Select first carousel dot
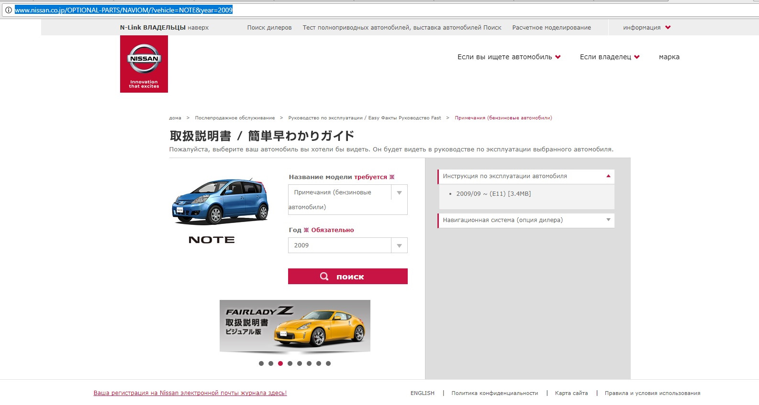 pyautogui.click(x=261, y=363)
